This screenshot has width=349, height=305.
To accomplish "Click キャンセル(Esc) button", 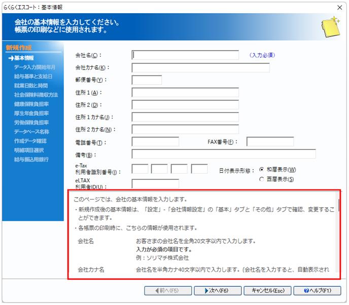I will [267, 290].
